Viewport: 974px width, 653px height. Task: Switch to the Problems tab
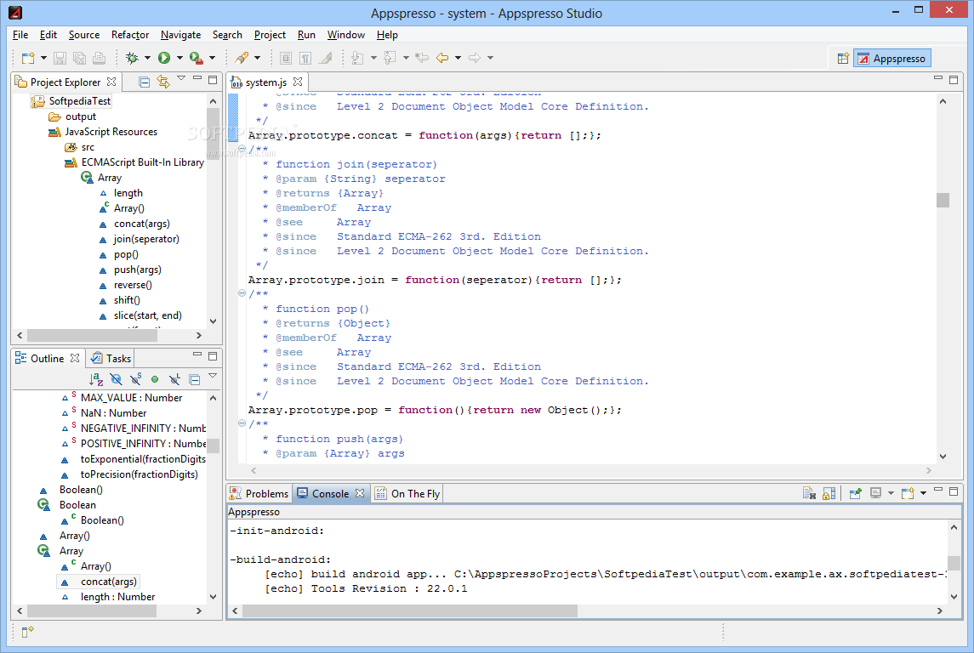(x=259, y=493)
